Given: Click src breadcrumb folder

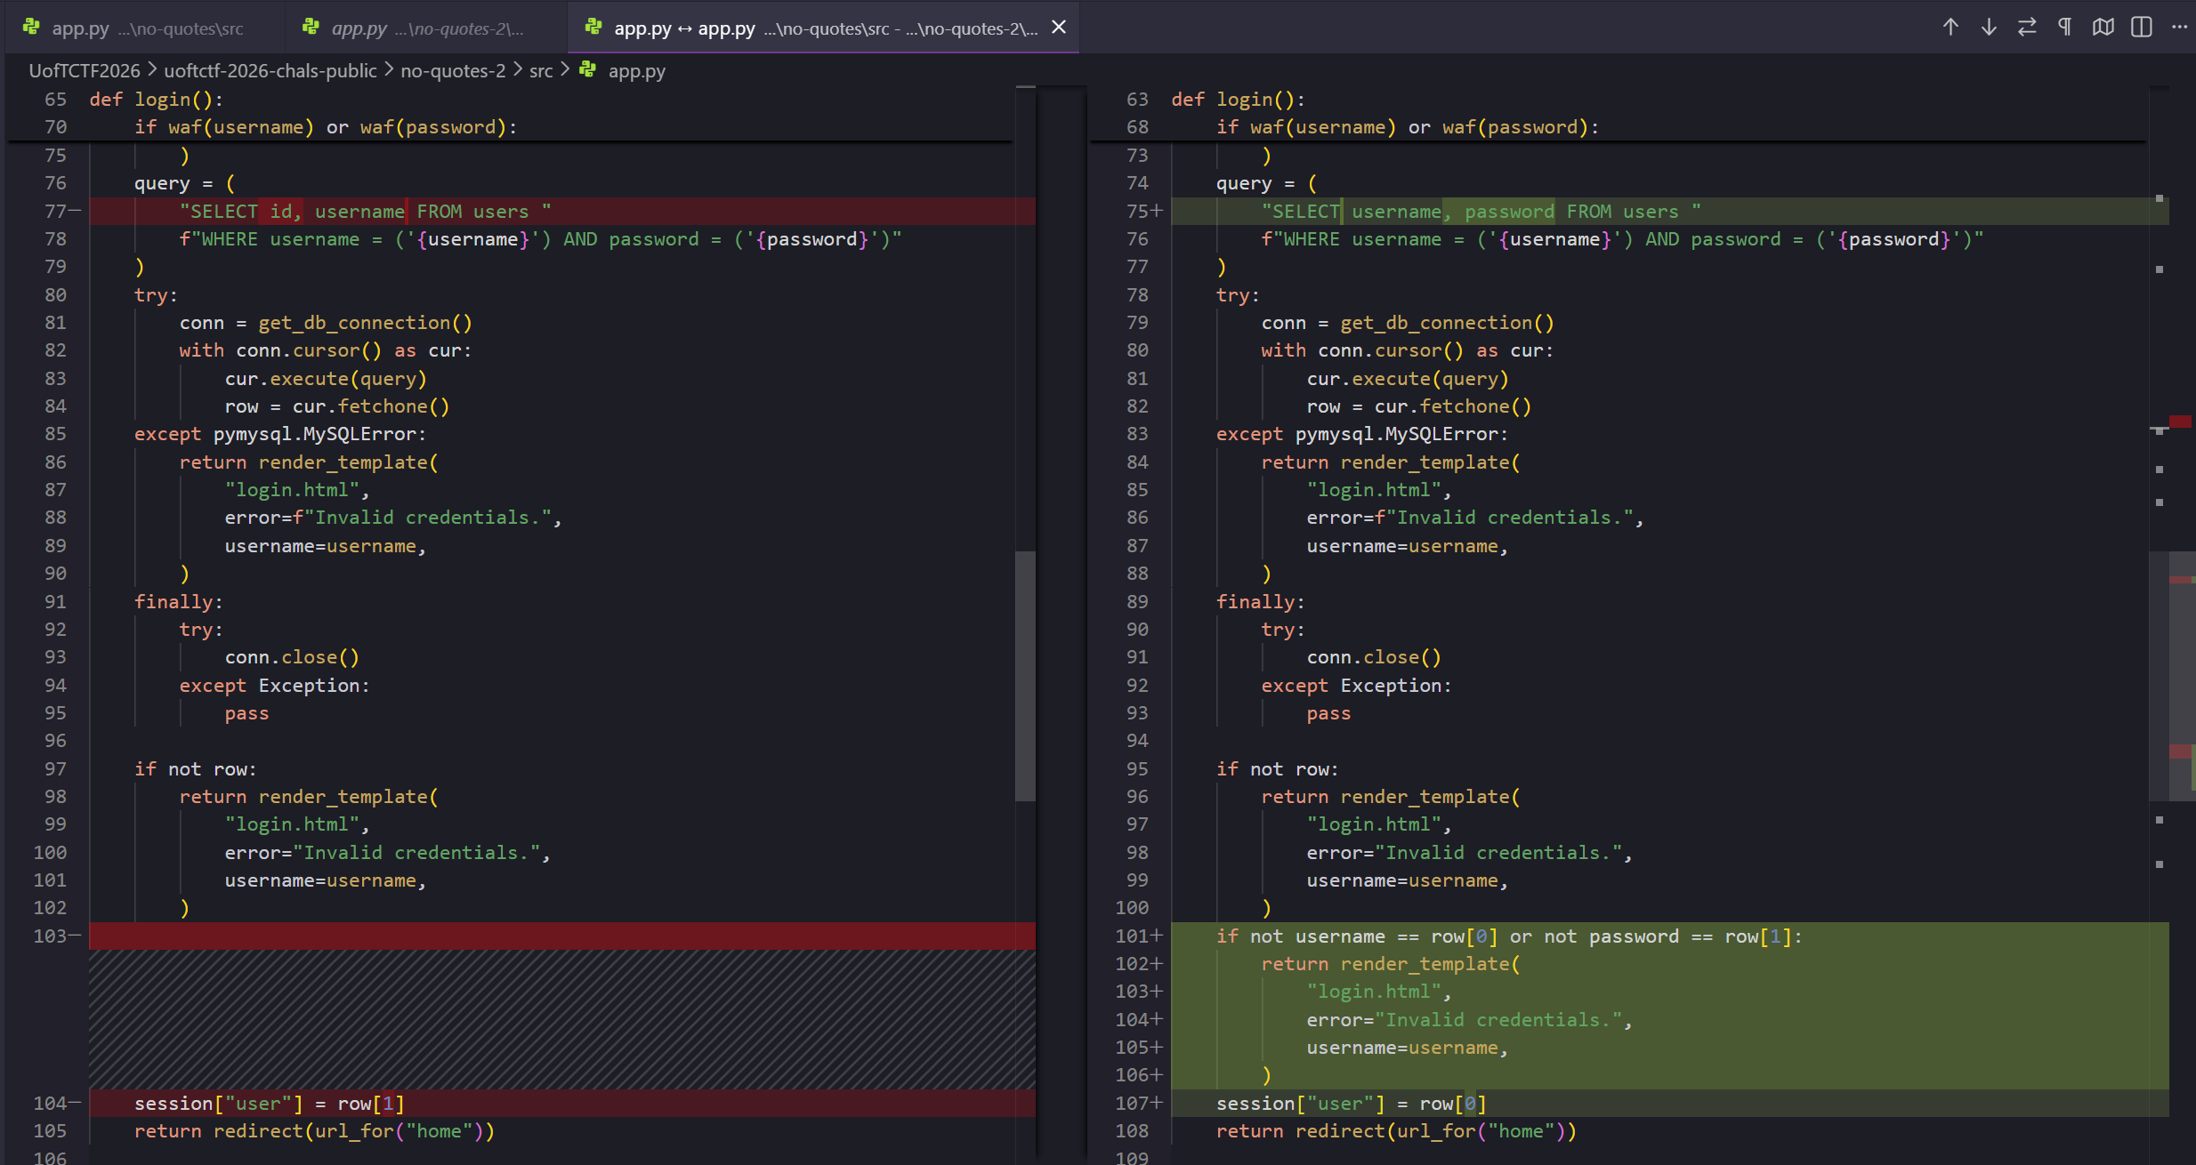Looking at the screenshot, I should click(541, 71).
